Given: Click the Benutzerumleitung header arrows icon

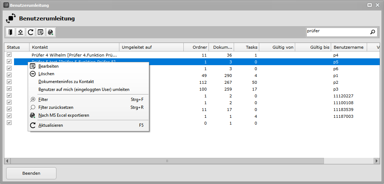Looking at the screenshot, I should [x=10, y=19].
